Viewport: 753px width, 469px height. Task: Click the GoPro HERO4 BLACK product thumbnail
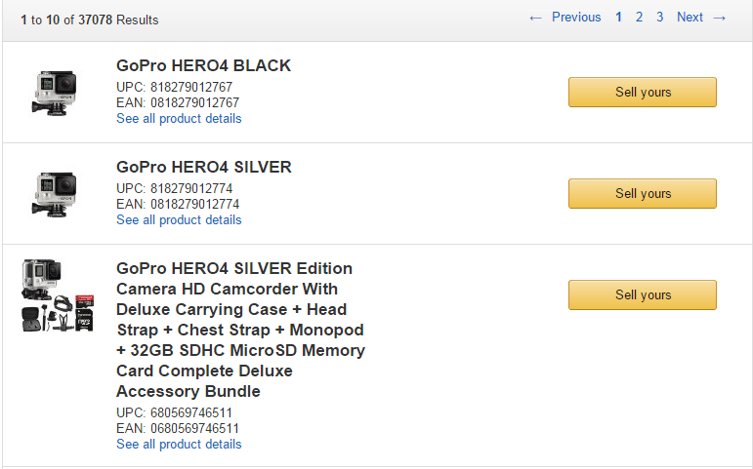(x=55, y=93)
